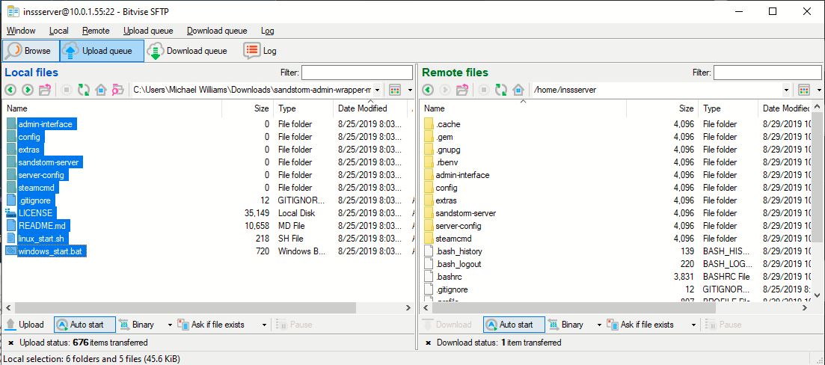Go up one folder in Local files
This screenshot has height=365, width=825.
45,90
